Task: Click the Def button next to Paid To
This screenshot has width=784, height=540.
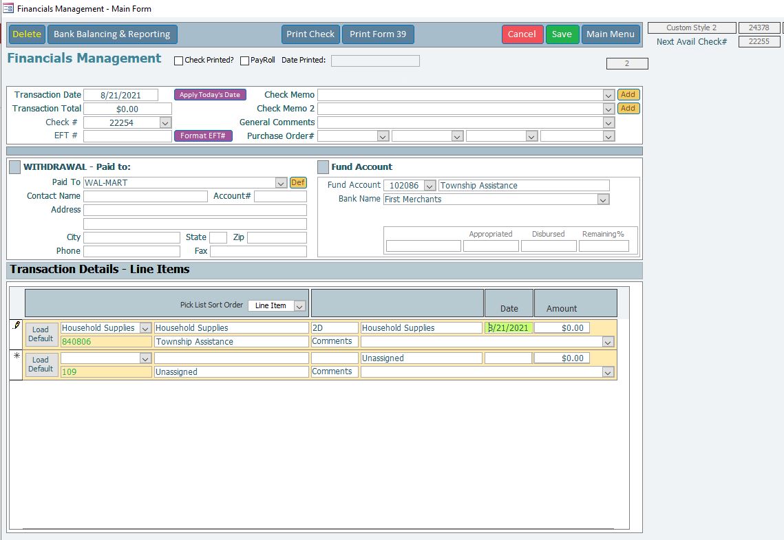Action: coord(298,183)
